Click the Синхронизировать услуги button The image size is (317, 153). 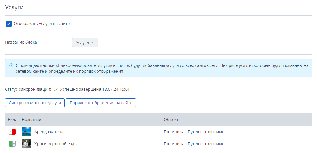tap(35, 103)
